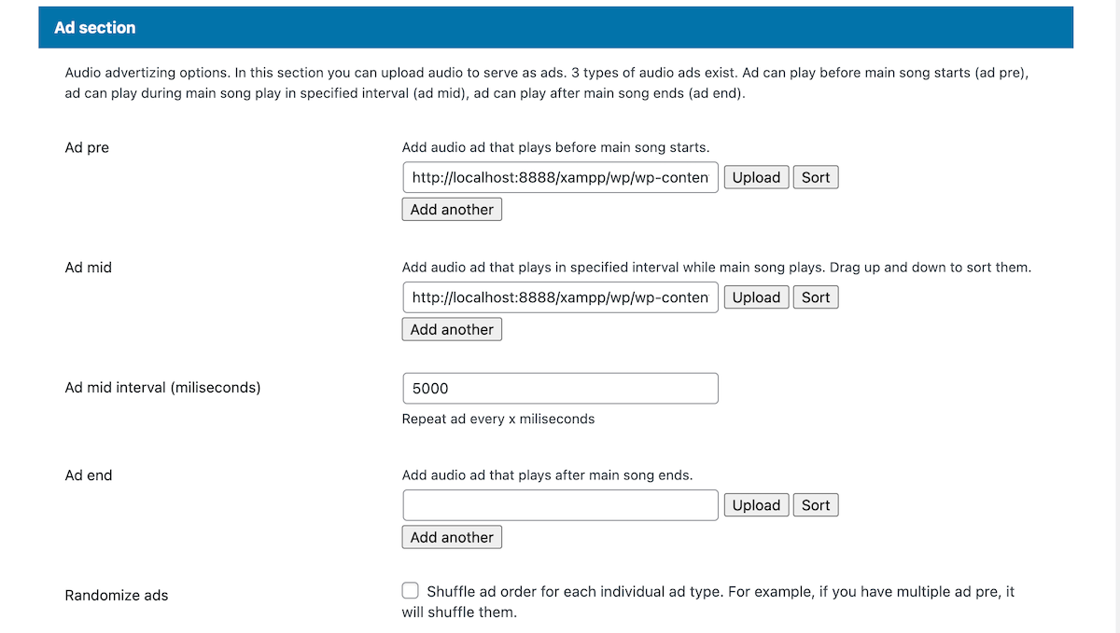The width and height of the screenshot is (1120, 633).
Task: Click Sort button for Ad mid
Action: click(816, 297)
